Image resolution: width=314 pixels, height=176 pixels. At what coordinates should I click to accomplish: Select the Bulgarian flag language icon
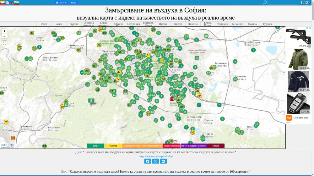tap(17, 3)
